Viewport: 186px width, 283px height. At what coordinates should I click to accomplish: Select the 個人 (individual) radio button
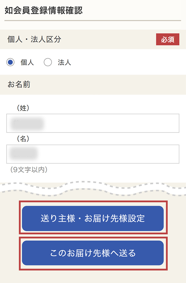coord(10,62)
